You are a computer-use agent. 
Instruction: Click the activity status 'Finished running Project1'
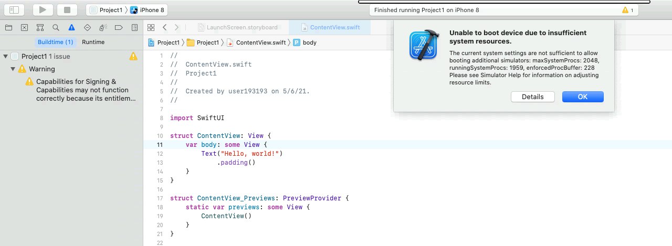pos(426,10)
